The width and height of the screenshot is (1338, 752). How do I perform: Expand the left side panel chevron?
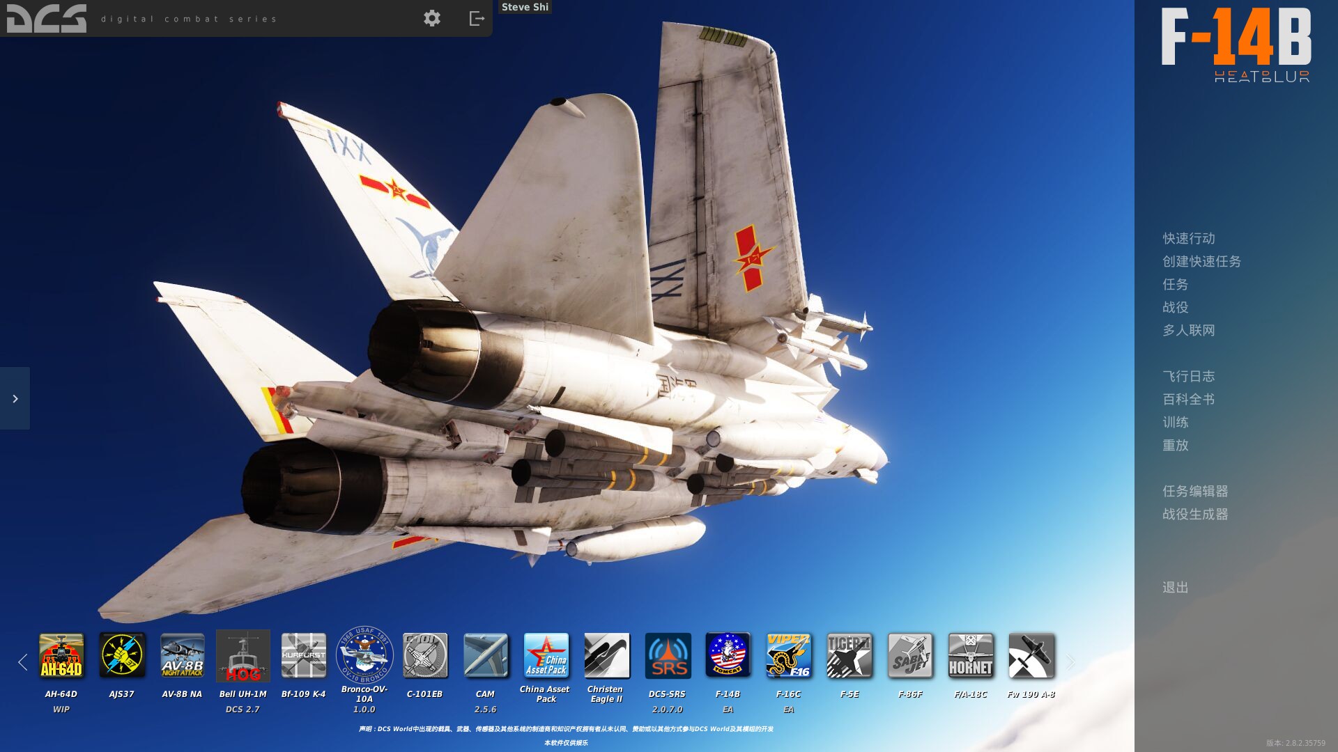point(15,398)
